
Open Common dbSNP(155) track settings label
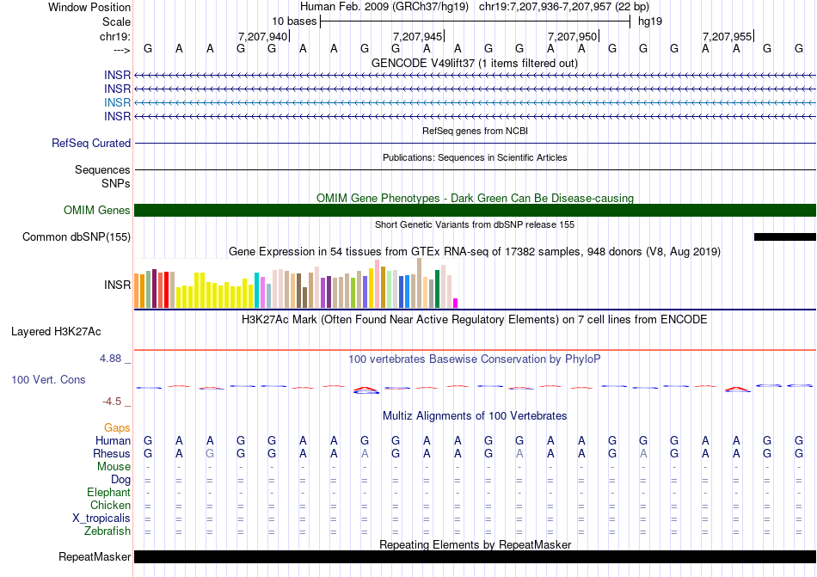click(x=77, y=237)
